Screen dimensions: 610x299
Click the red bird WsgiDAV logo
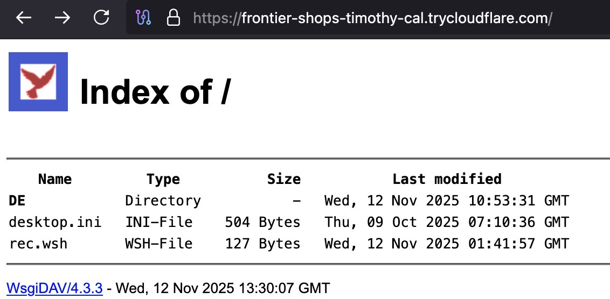pos(38,82)
